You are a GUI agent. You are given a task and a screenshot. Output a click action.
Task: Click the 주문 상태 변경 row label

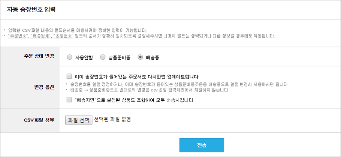[39, 56]
